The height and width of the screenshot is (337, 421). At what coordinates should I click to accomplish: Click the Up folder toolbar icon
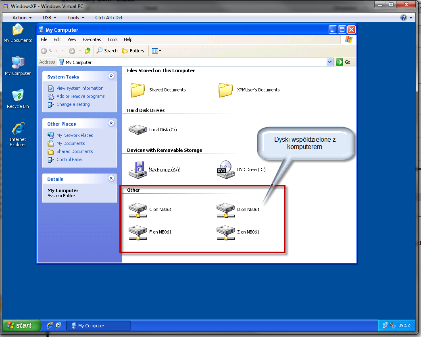pyautogui.click(x=88, y=51)
